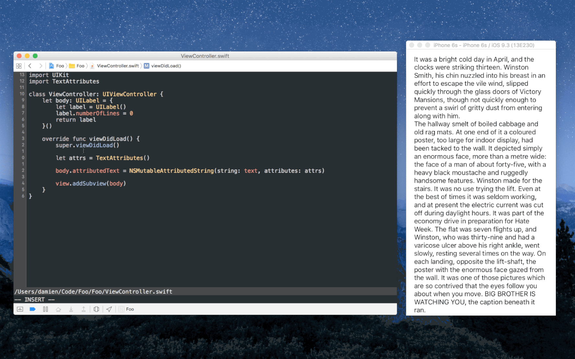Place cursor on 'import TextAttributes' line
Image resolution: width=575 pixels, height=359 pixels.
tap(64, 82)
